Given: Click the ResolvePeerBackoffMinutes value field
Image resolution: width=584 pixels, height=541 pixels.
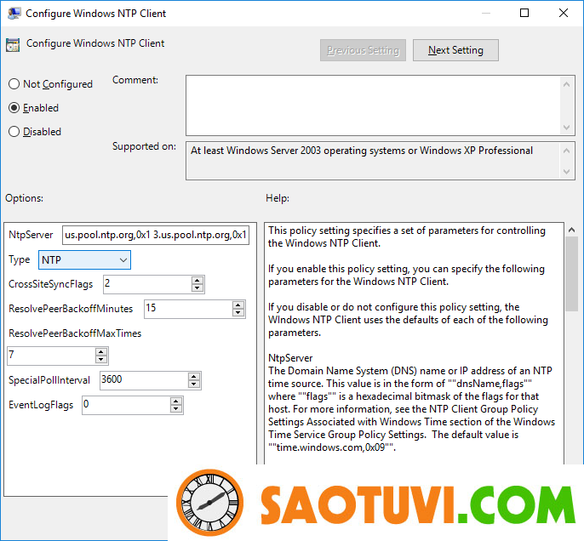Looking at the screenshot, I should 188,309.
